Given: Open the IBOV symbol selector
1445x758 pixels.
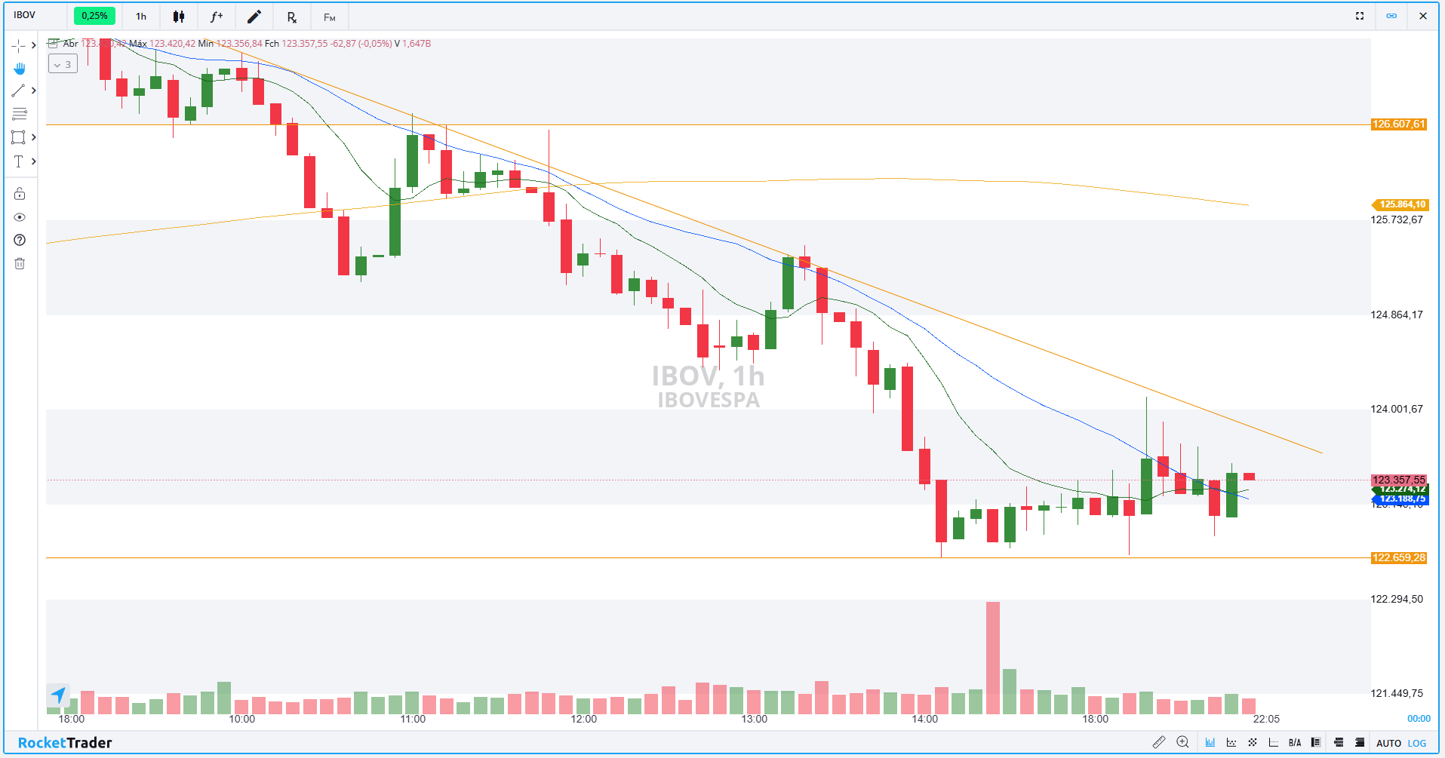Looking at the screenshot, I should tap(25, 15).
